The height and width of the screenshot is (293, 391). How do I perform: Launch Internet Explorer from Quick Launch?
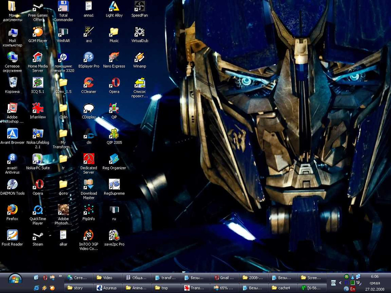36,288
